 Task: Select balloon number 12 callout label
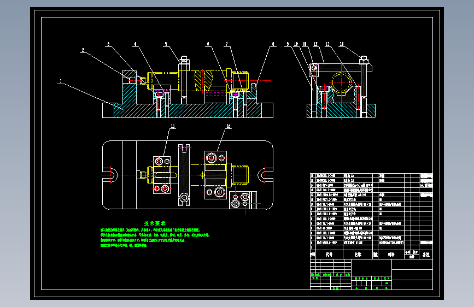pyautogui.click(x=315, y=44)
